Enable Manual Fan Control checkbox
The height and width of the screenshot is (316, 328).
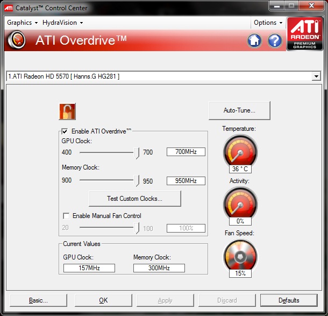tap(66, 216)
